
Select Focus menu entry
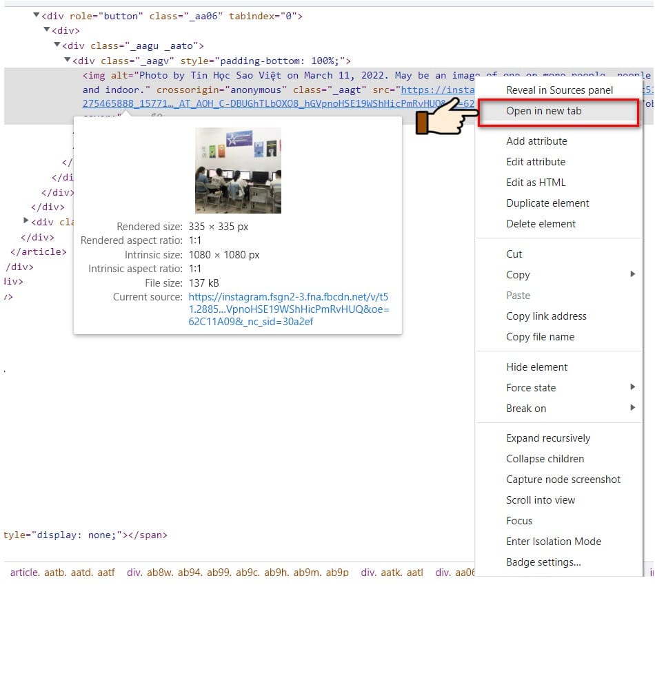click(559, 521)
